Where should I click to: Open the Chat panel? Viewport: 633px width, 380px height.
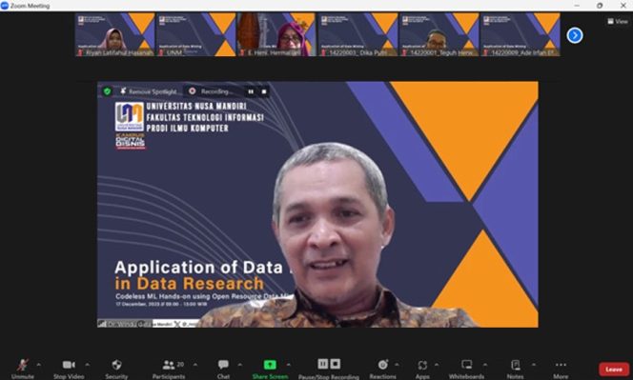(223, 369)
